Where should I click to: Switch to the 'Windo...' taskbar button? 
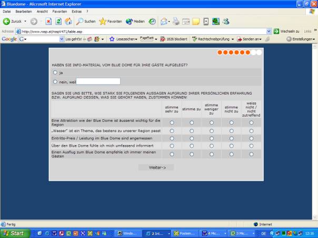pos(128,233)
